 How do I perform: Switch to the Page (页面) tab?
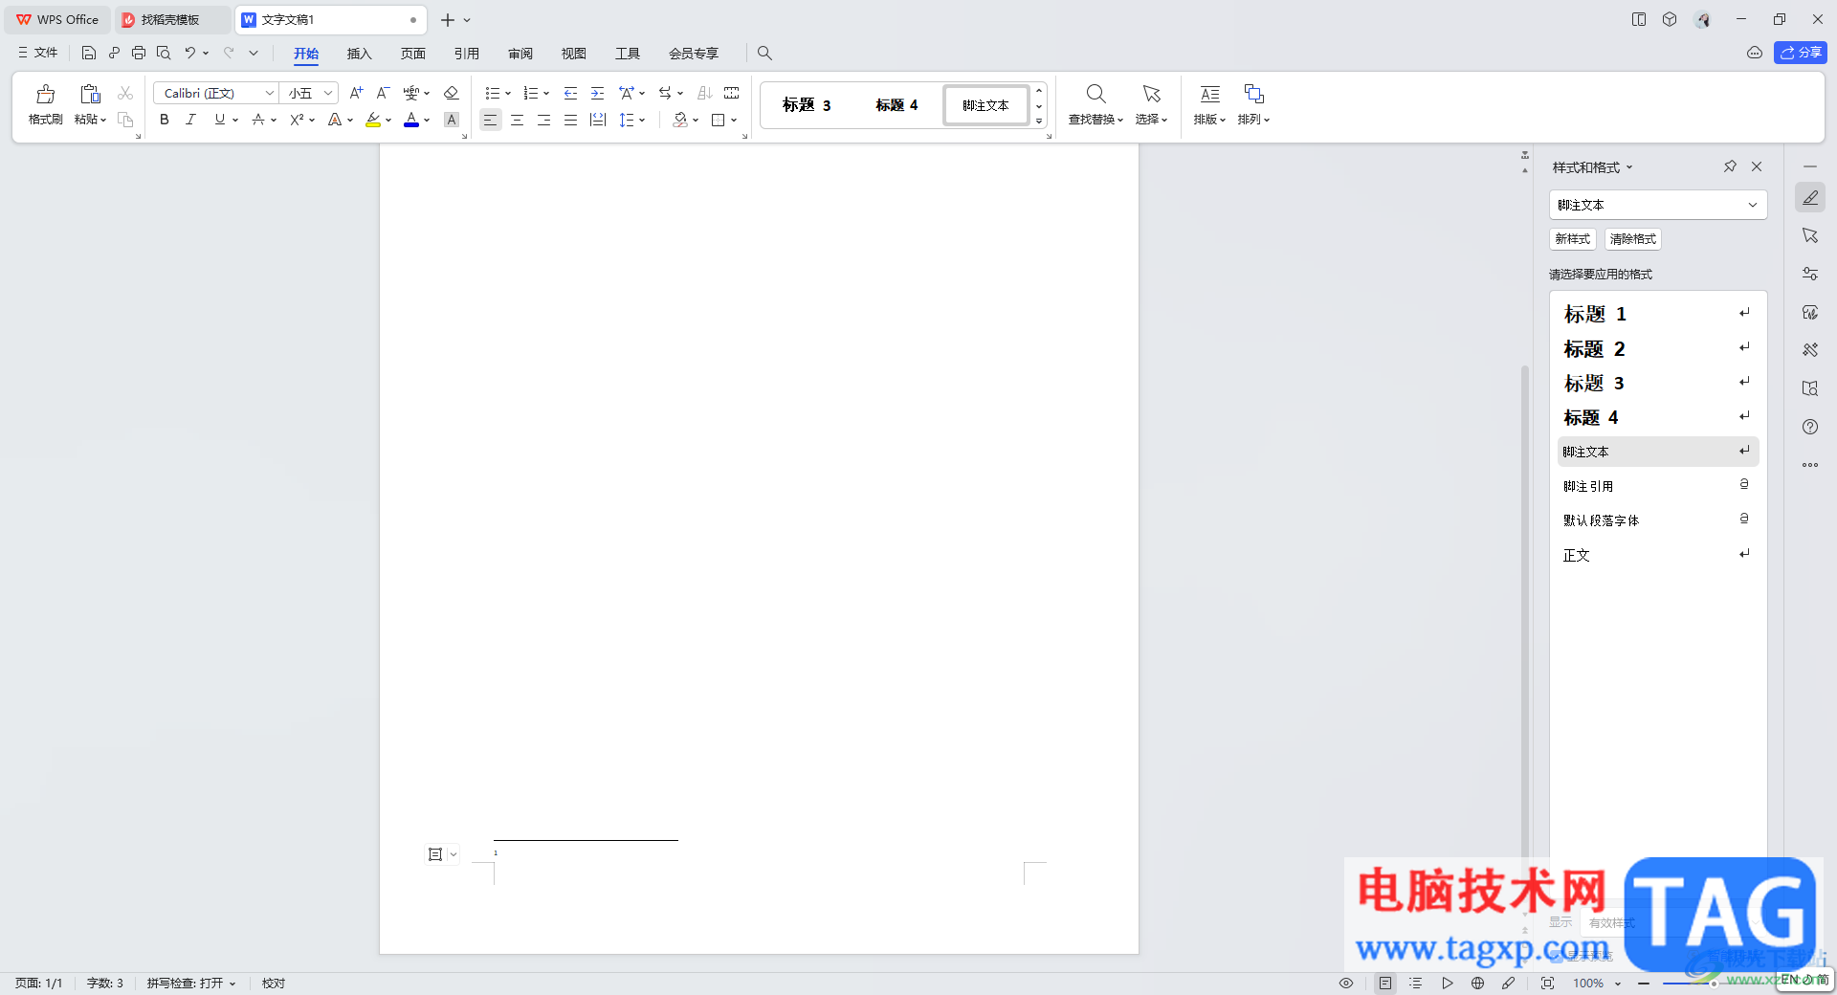pyautogui.click(x=412, y=54)
